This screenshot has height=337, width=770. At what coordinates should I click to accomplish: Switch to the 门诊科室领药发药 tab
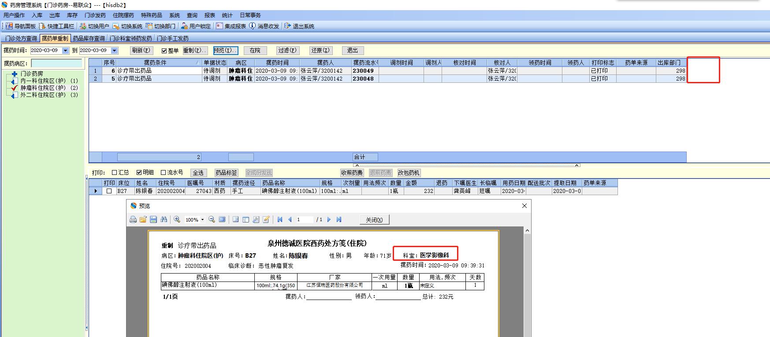[131, 38]
